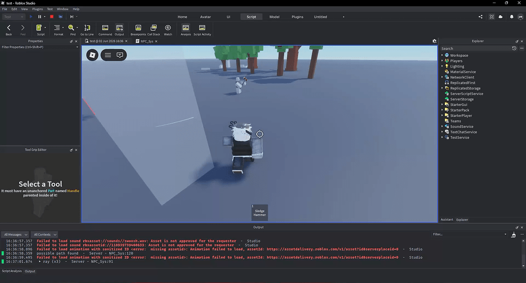This screenshot has width=526, height=283.
Task: Expand the 'ray (x3)' output entry
Action: coord(40,261)
